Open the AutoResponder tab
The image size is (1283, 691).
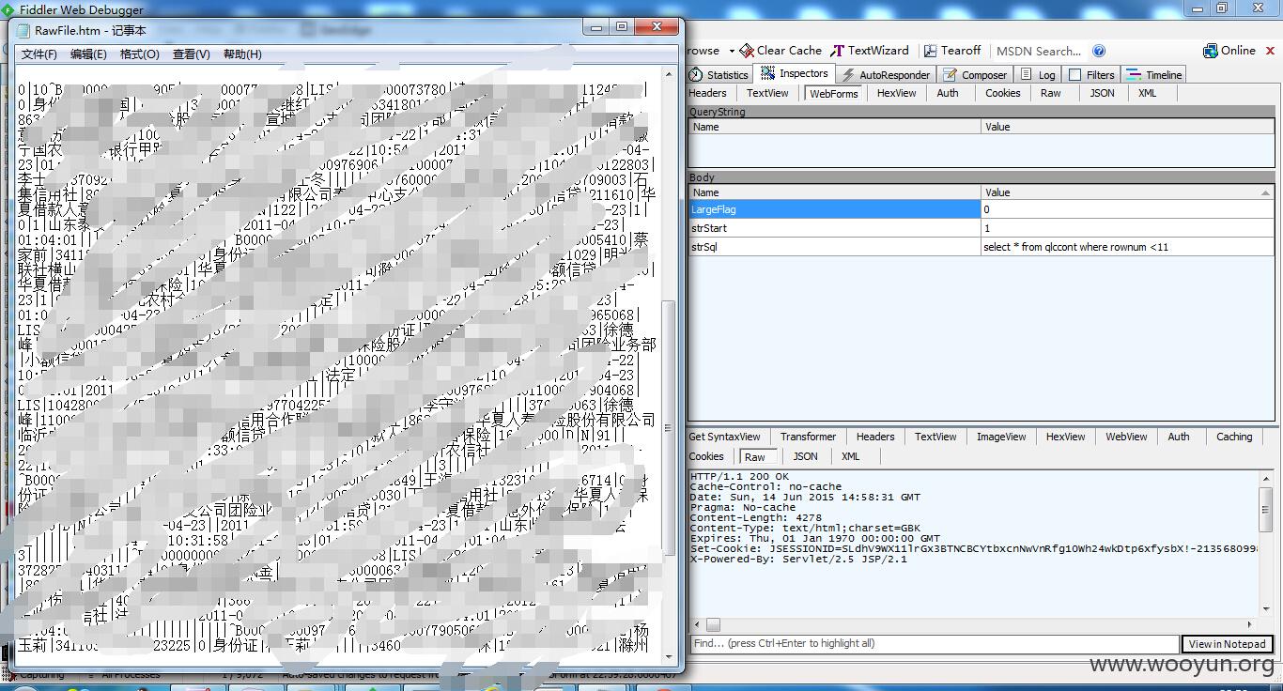[885, 75]
